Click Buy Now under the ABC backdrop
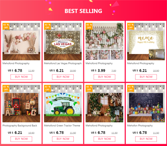The height and width of the screenshot is (146, 167). pos(21,139)
